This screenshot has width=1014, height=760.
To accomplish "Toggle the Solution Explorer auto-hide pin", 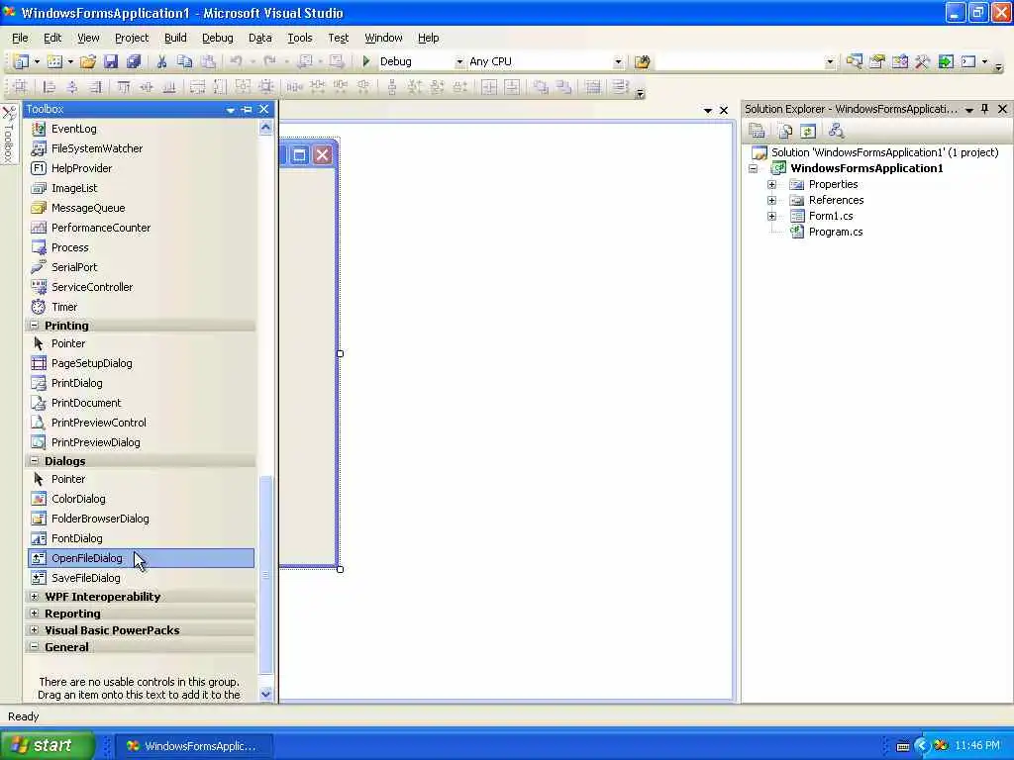I will click(985, 109).
